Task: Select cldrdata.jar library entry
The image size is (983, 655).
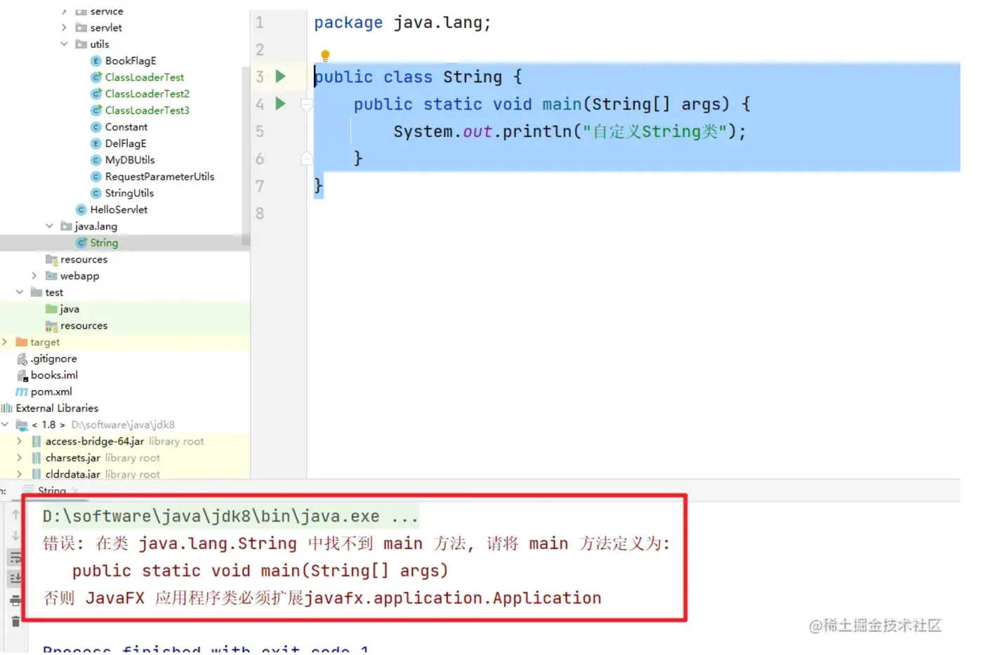Action: coord(72,475)
